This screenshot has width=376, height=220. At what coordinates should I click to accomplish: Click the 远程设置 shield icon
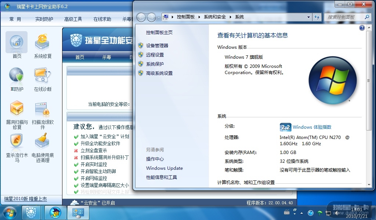click(x=141, y=55)
